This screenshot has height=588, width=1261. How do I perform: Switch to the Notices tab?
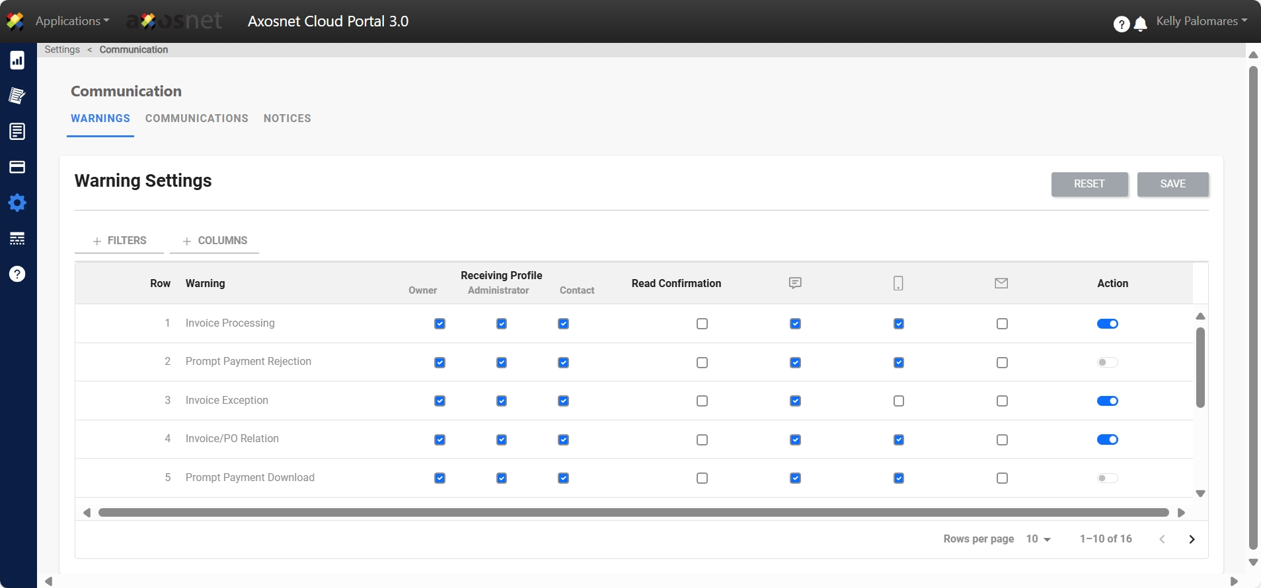(287, 119)
